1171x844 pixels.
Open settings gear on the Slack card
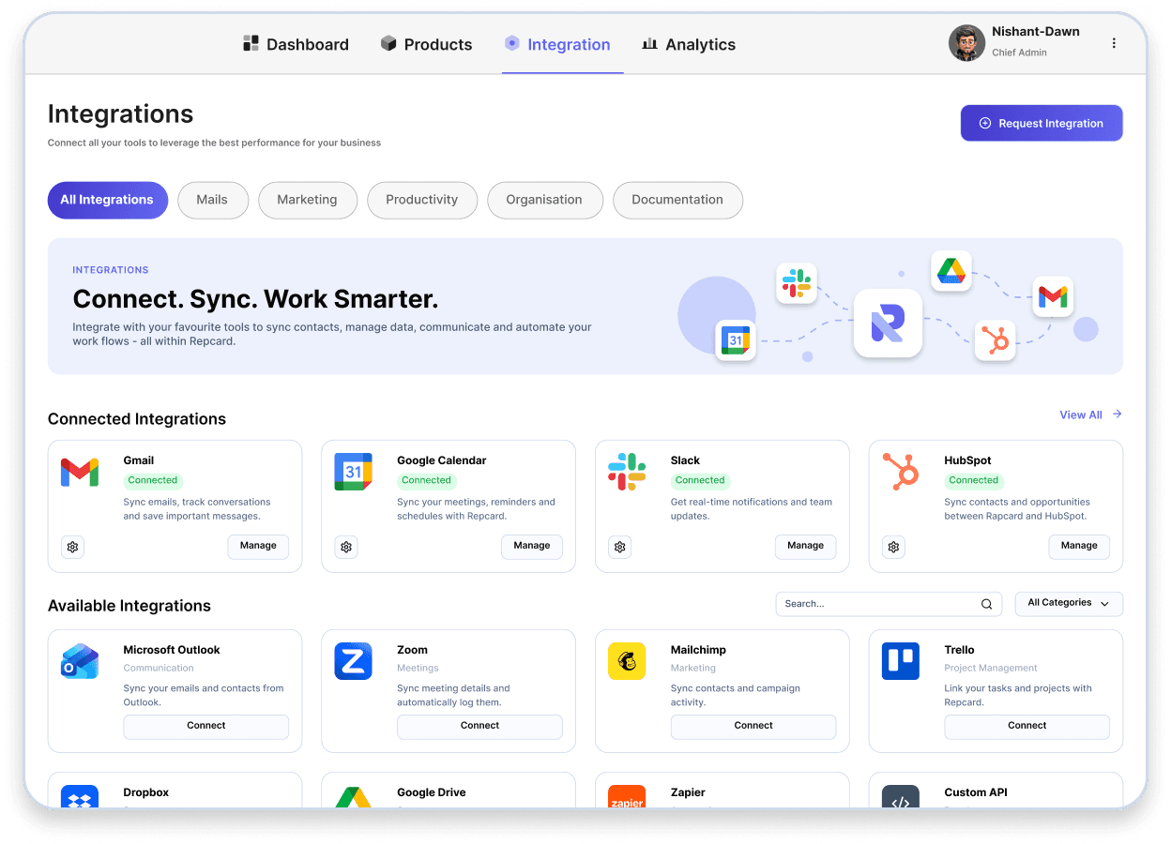pos(620,547)
